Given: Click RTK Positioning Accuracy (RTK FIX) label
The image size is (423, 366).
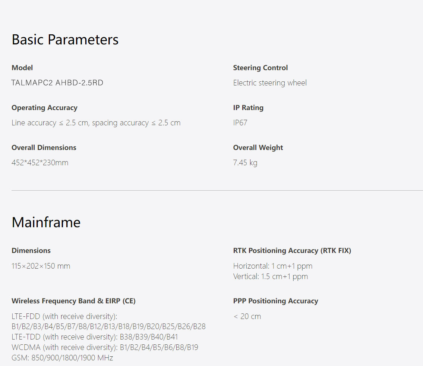Looking at the screenshot, I should click(x=292, y=250).
